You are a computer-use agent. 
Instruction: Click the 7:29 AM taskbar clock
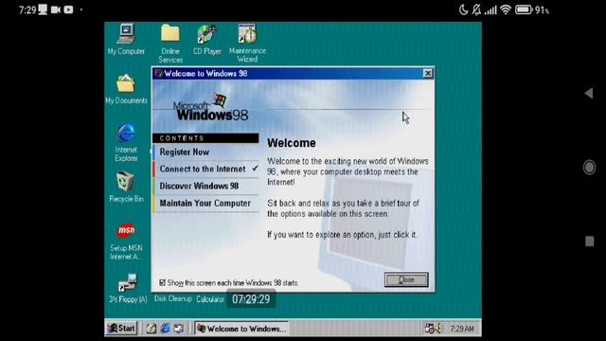pyautogui.click(x=462, y=329)
